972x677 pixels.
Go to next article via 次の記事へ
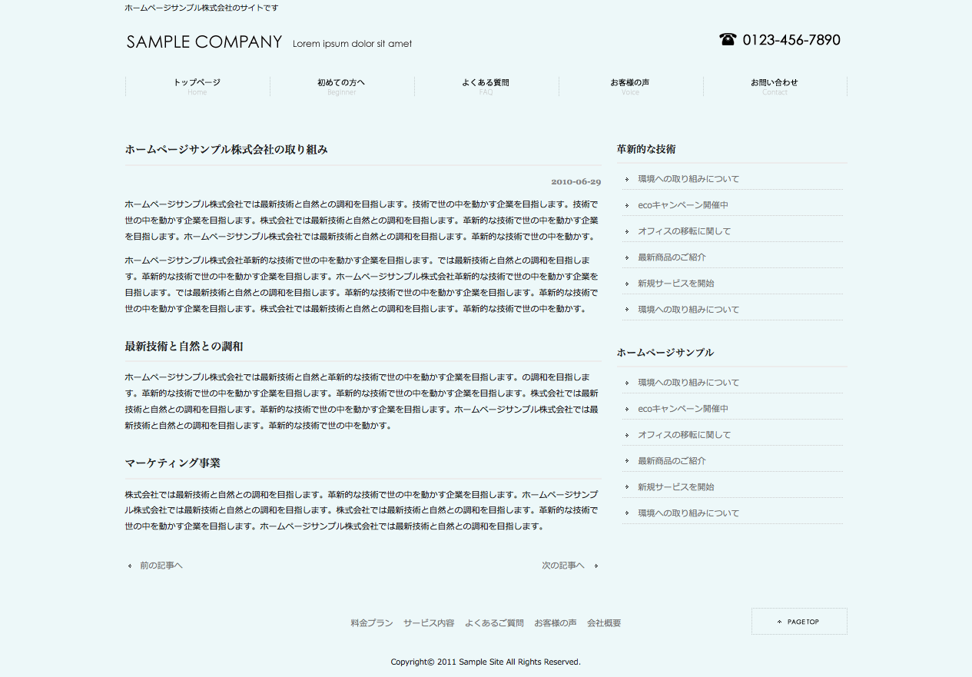pyautogui.click(x=562, y=566)
